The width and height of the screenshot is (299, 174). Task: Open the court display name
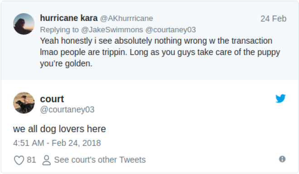(52, 99)
